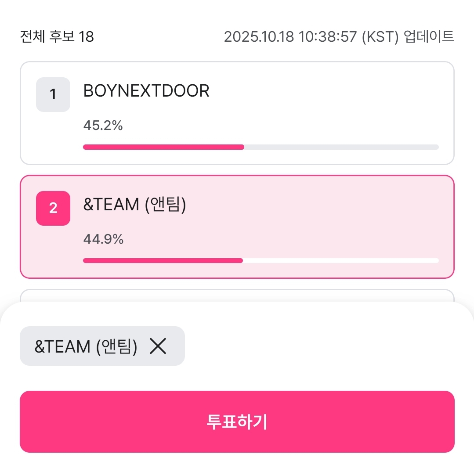Tap the blank space right of BOYNEXTDOOR's name
This screenshot has width=474, height=472.
click(x=329, y=91)
